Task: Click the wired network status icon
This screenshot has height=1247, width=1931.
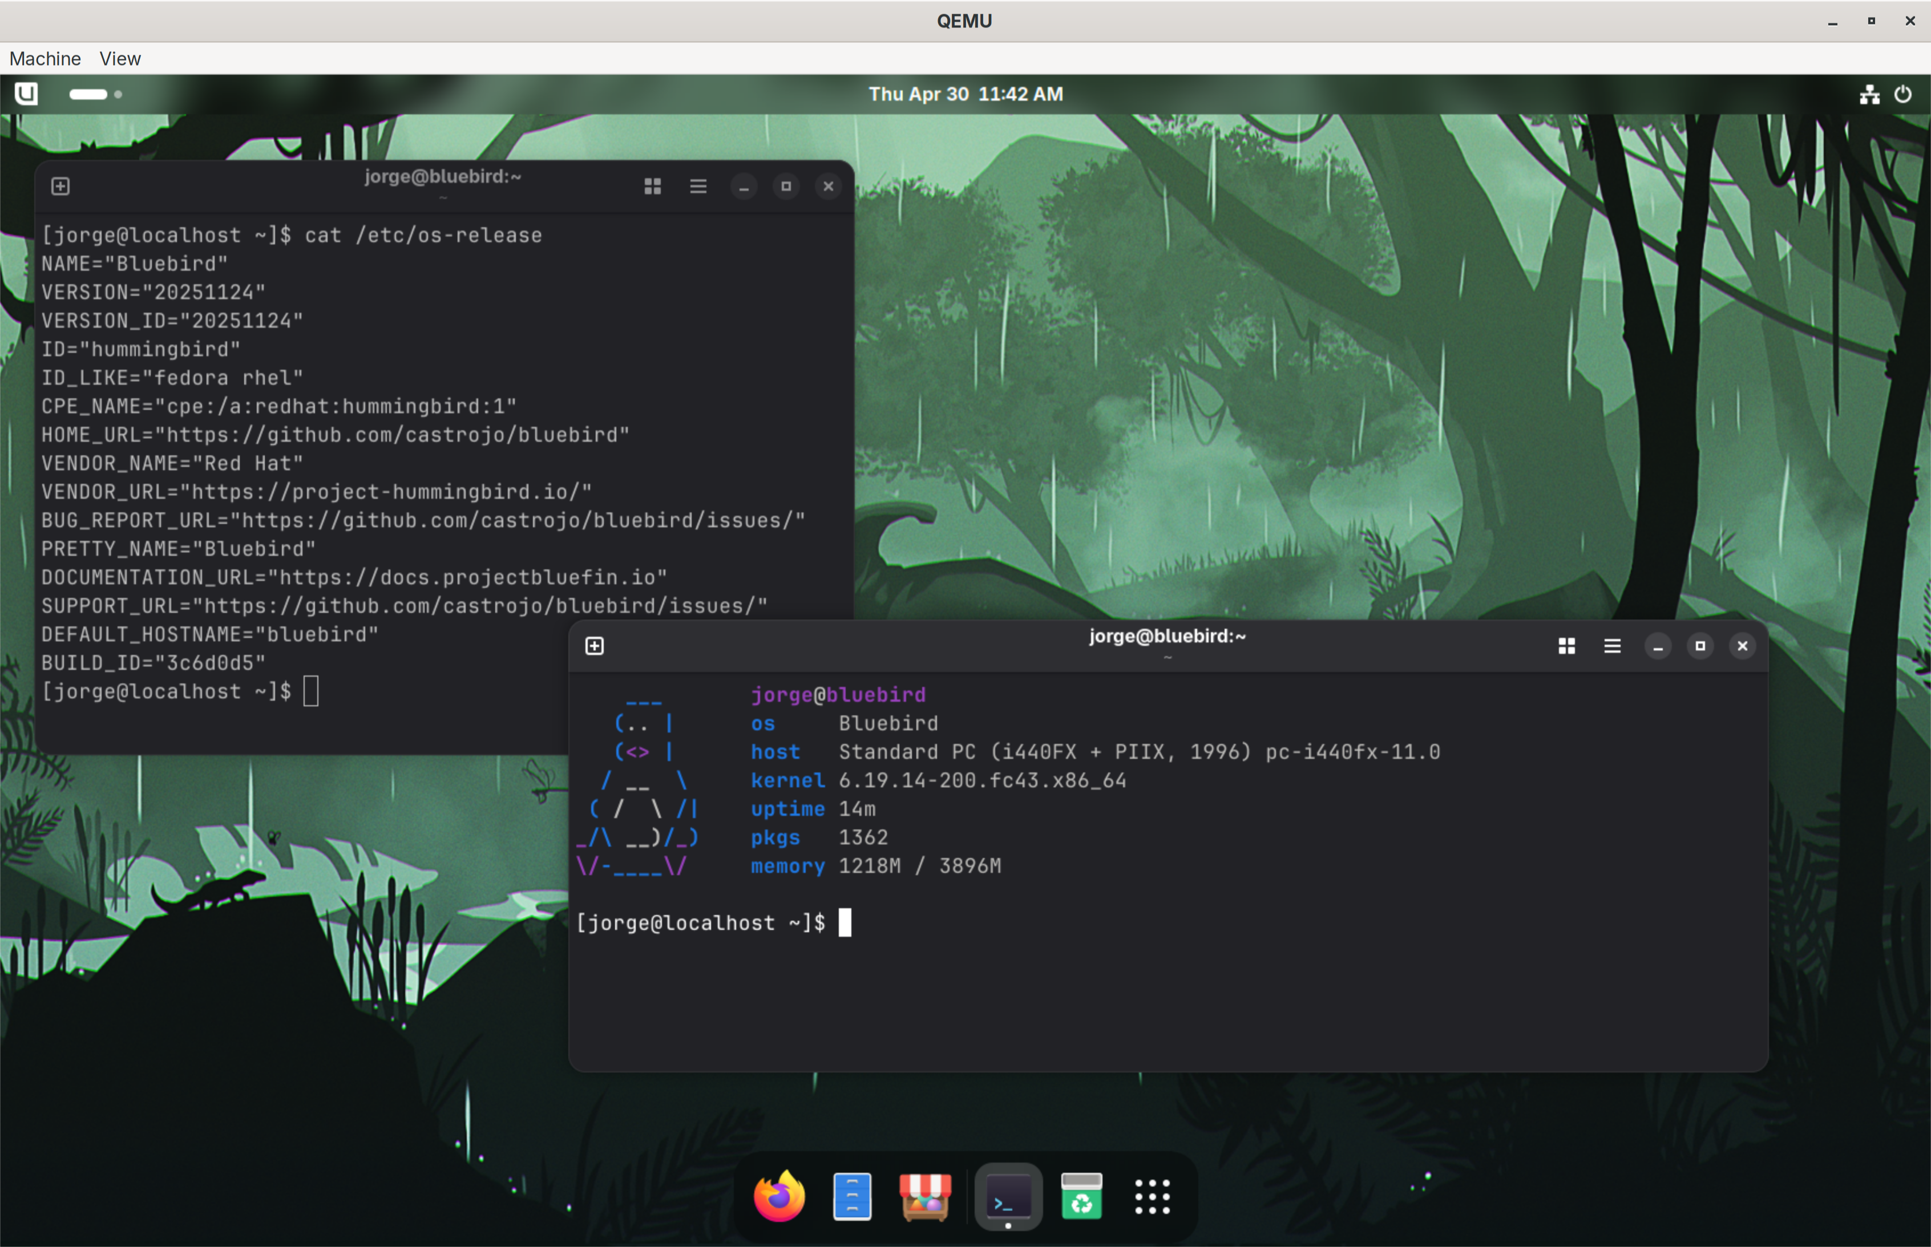Action: [x=1869, y=94]
